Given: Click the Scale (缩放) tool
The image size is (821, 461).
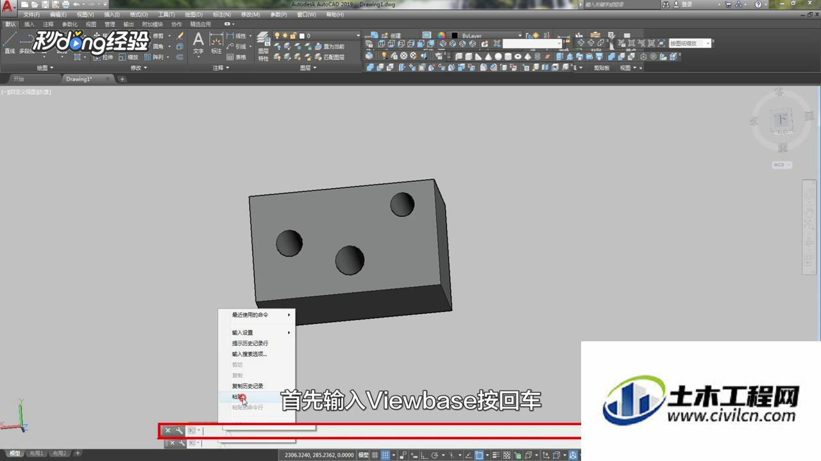Looking at the screenshot, I should [128, 57].
